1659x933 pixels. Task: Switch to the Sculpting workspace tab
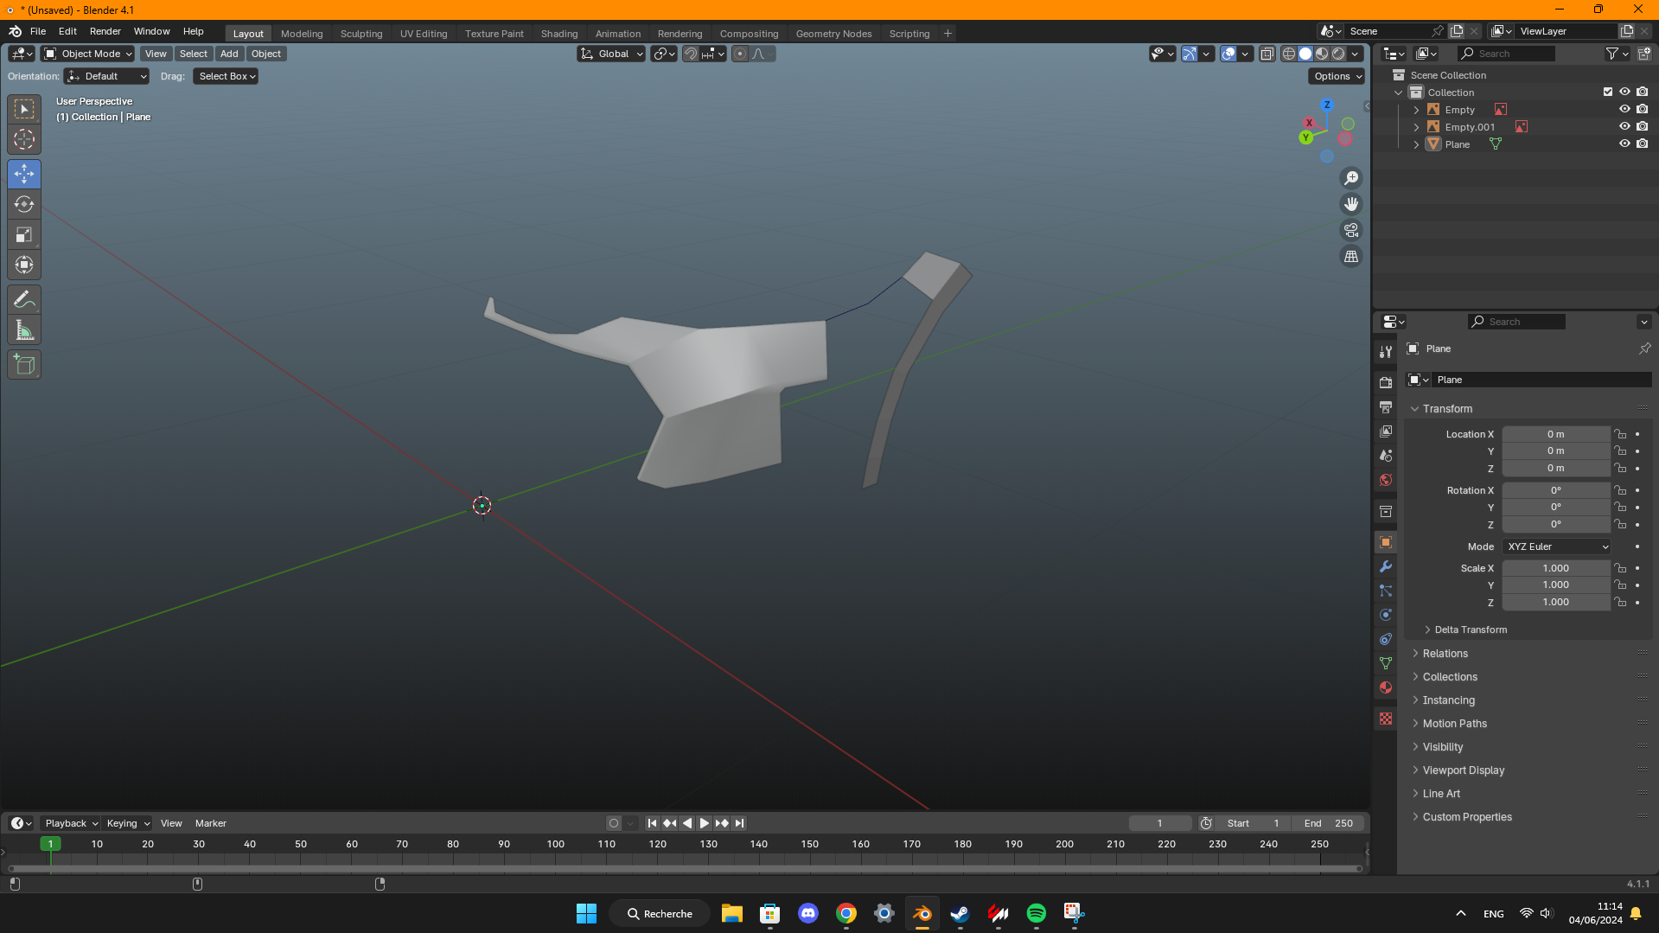tap(361, 34)
